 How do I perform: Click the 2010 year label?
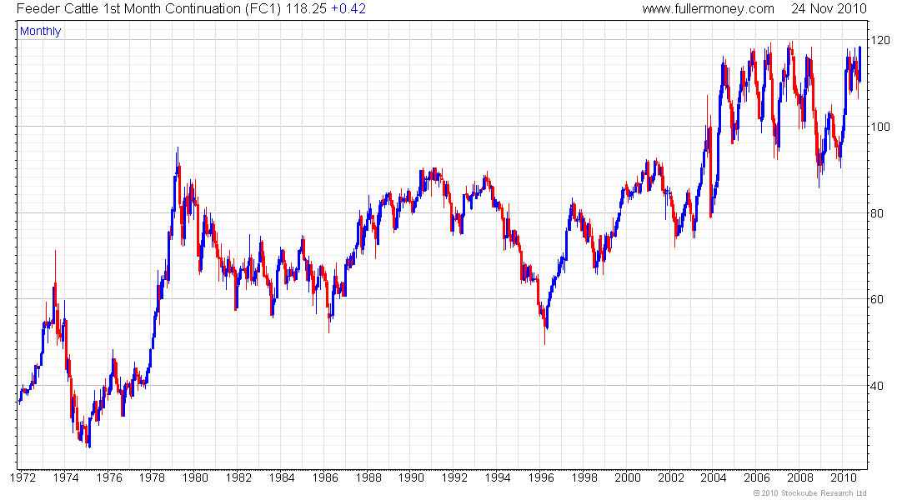pyautogui.click(x=844, y=477)
